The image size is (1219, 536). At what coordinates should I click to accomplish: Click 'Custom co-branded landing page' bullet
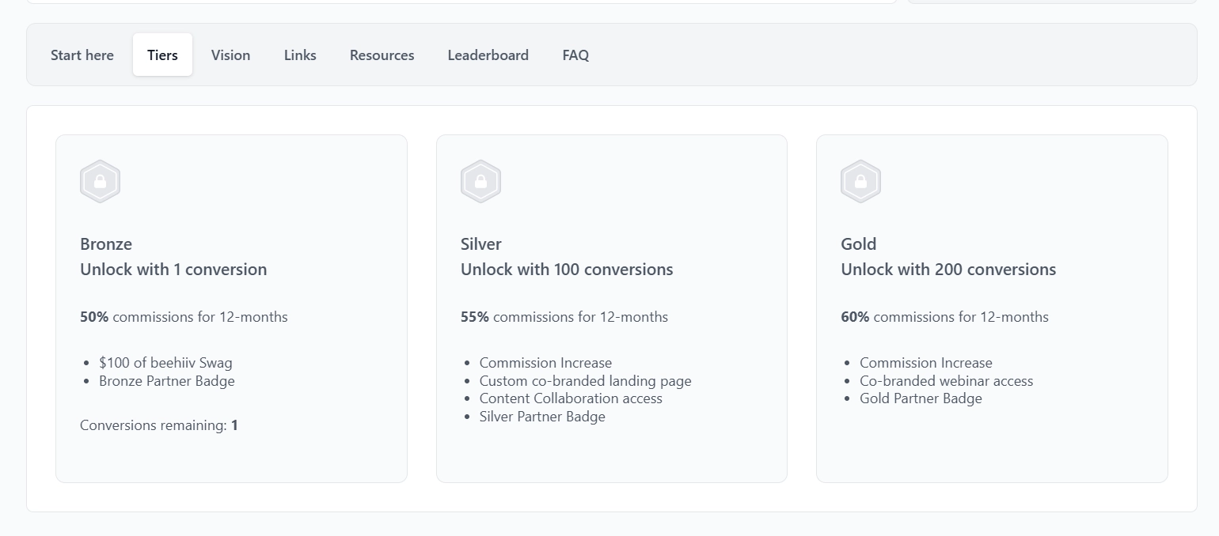[586, 381]
